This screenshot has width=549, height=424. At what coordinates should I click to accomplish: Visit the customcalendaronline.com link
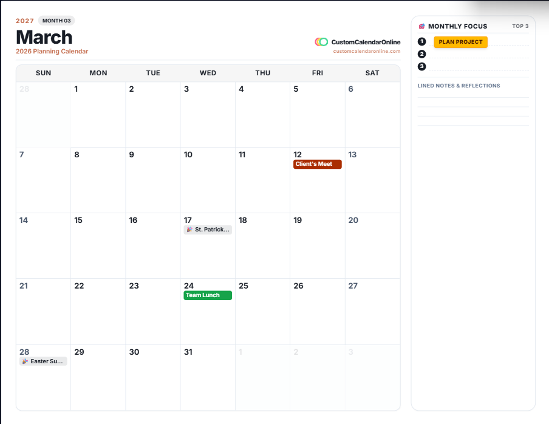[367, 51]
